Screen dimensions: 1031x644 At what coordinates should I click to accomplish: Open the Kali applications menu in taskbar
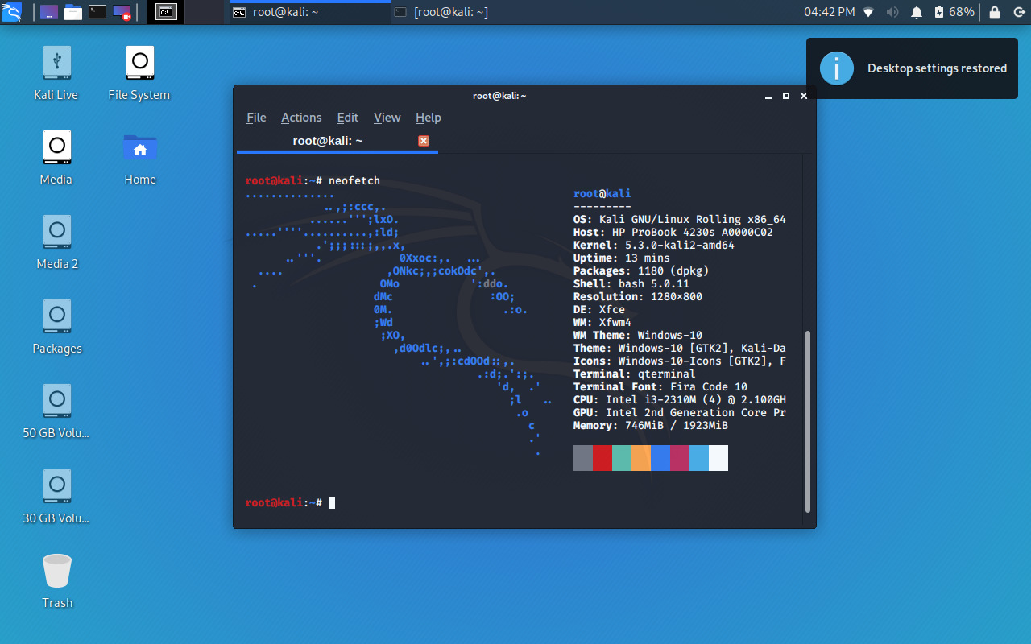[13, 12]
